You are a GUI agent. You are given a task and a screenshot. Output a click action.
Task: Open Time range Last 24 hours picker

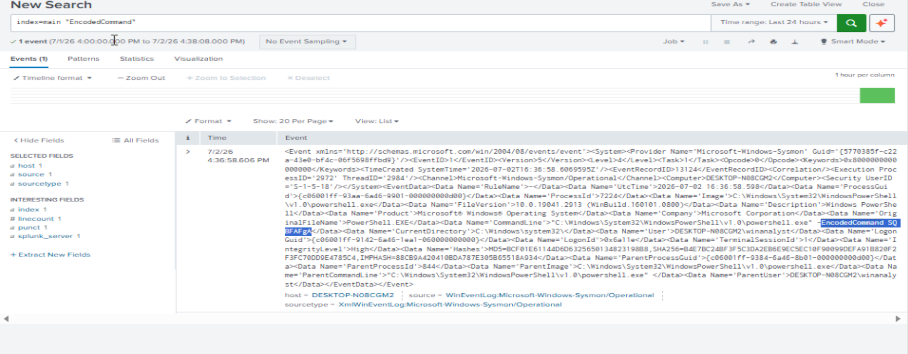click(774, 22)
